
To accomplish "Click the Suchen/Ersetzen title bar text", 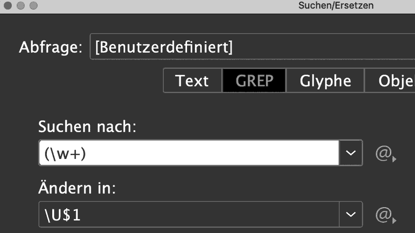I will pyautogui.click(x=336, y=6).
